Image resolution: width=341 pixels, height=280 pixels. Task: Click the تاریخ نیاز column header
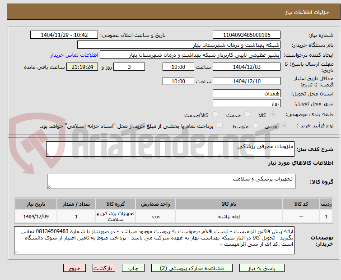[36, 204]
